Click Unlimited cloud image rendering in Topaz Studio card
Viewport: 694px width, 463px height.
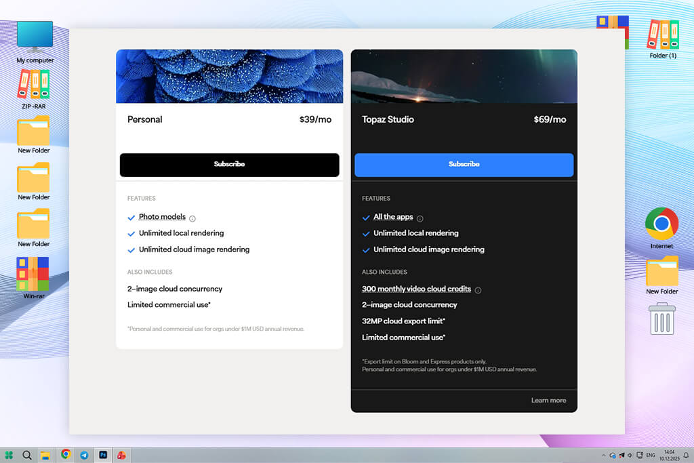pyautogui.click(x=429, y=249)
